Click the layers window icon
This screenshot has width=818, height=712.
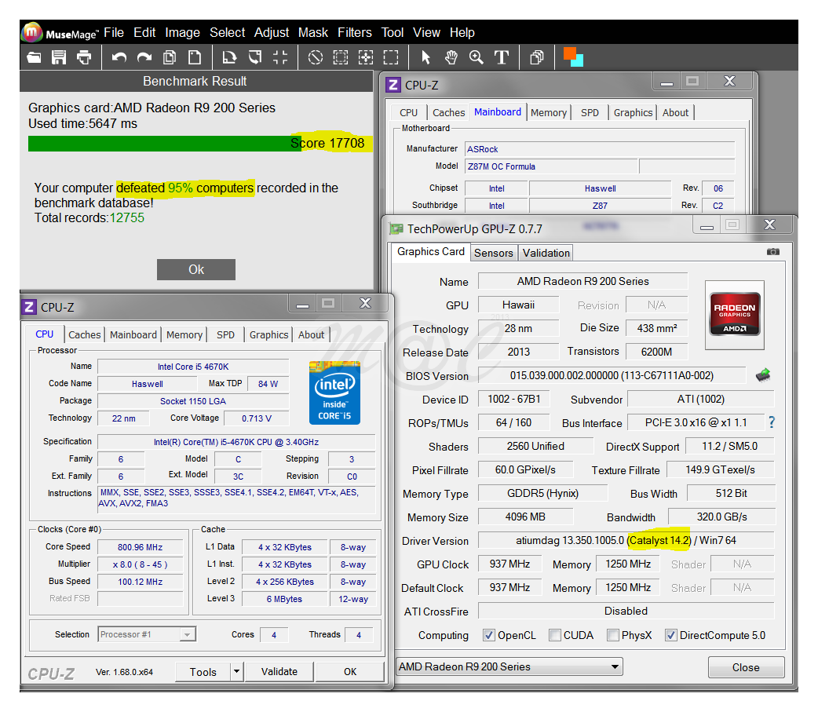(x=536, y=57)
